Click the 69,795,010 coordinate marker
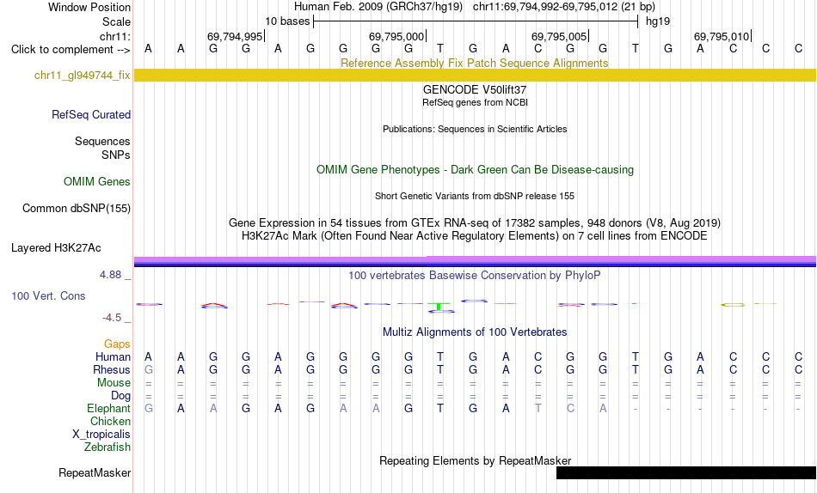Screen dimensions: 817x493 (722, 36)
